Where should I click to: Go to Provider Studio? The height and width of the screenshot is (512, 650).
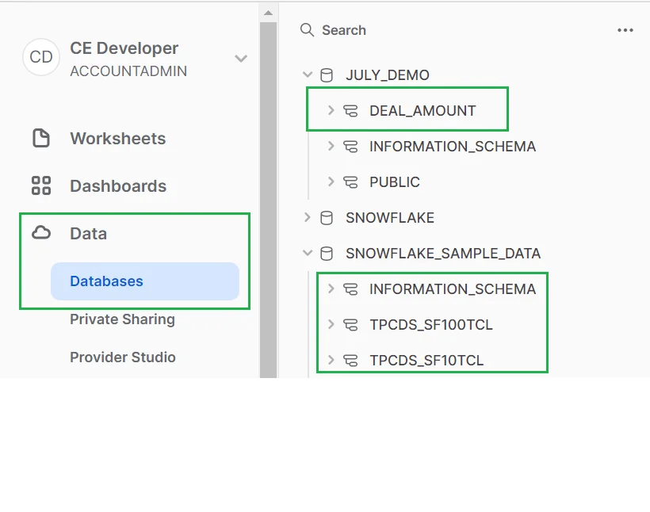[122, 357]
